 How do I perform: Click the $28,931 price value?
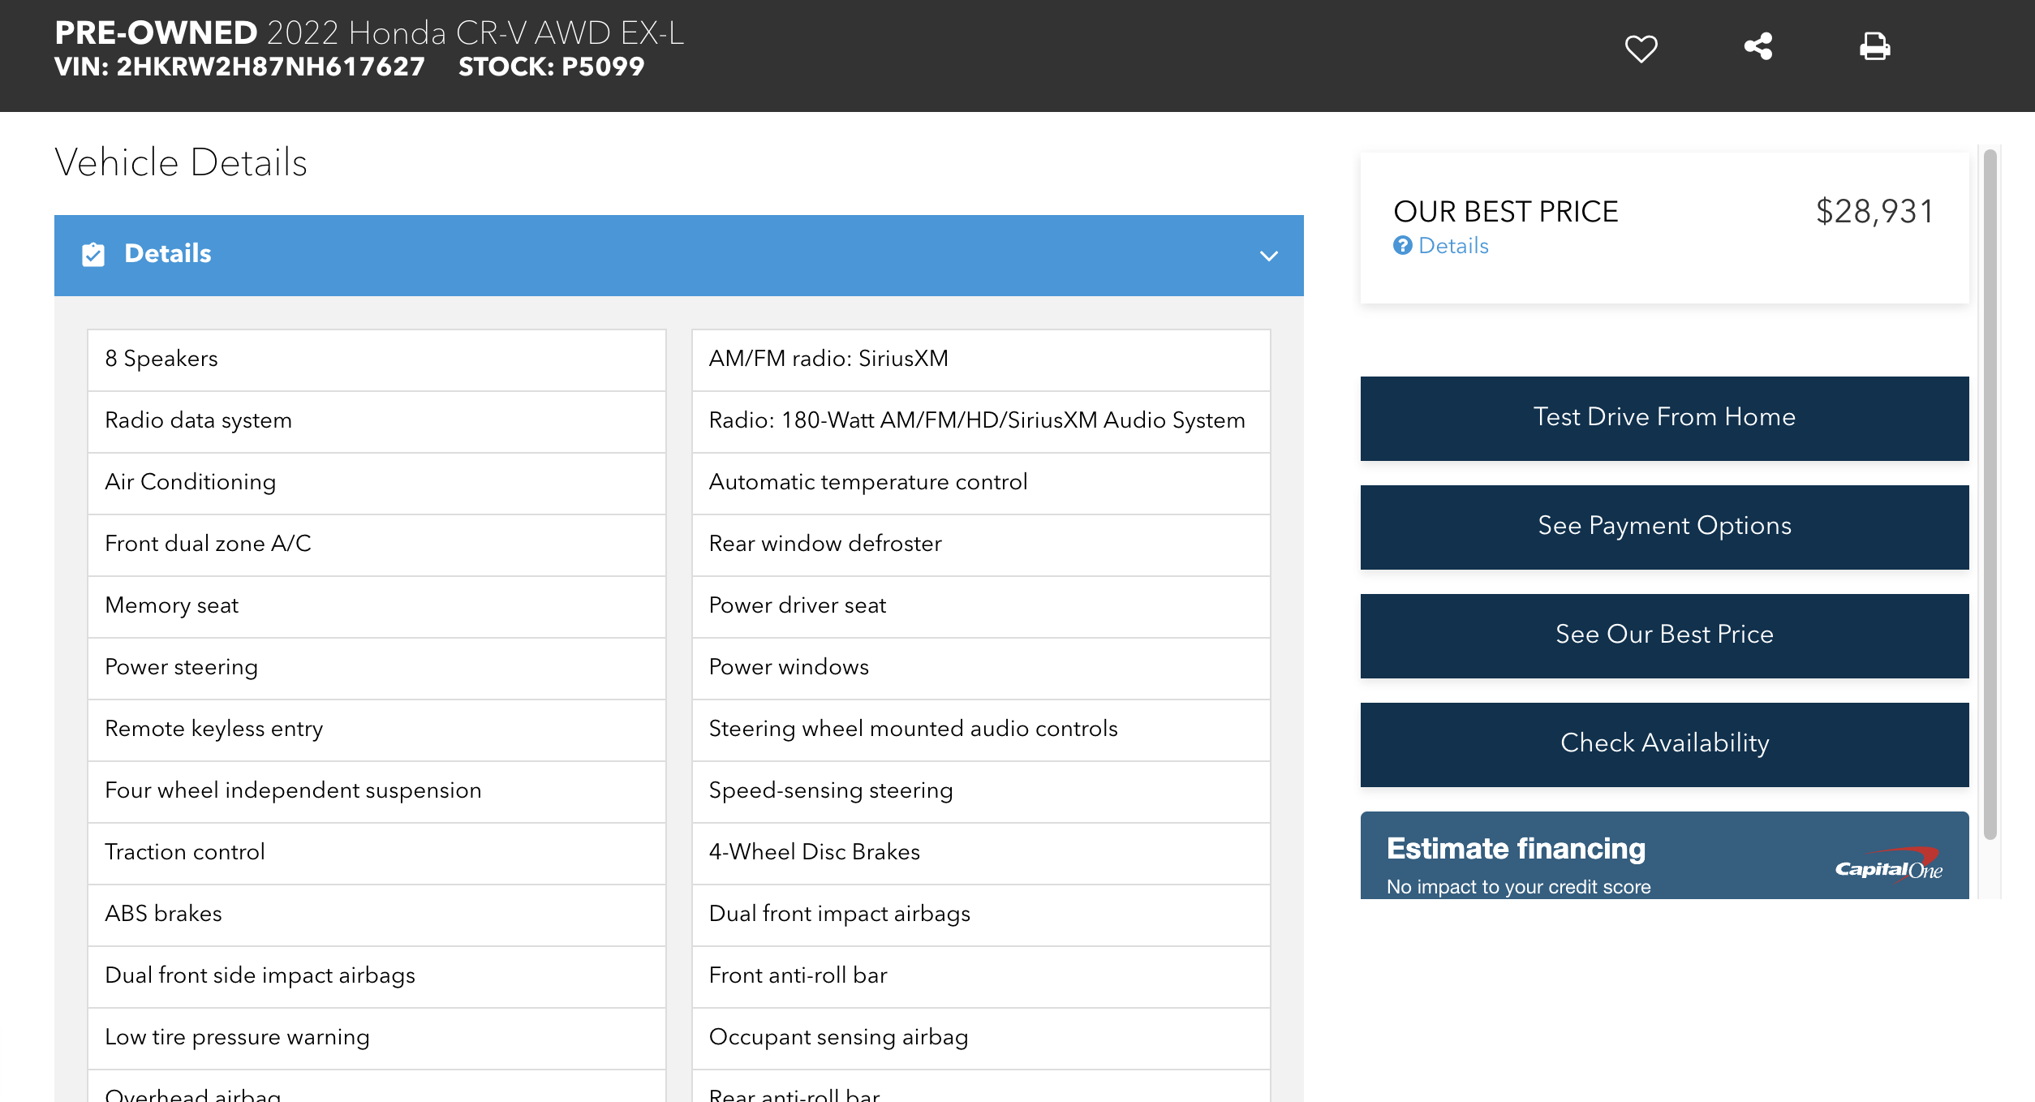click(1874, 212)
